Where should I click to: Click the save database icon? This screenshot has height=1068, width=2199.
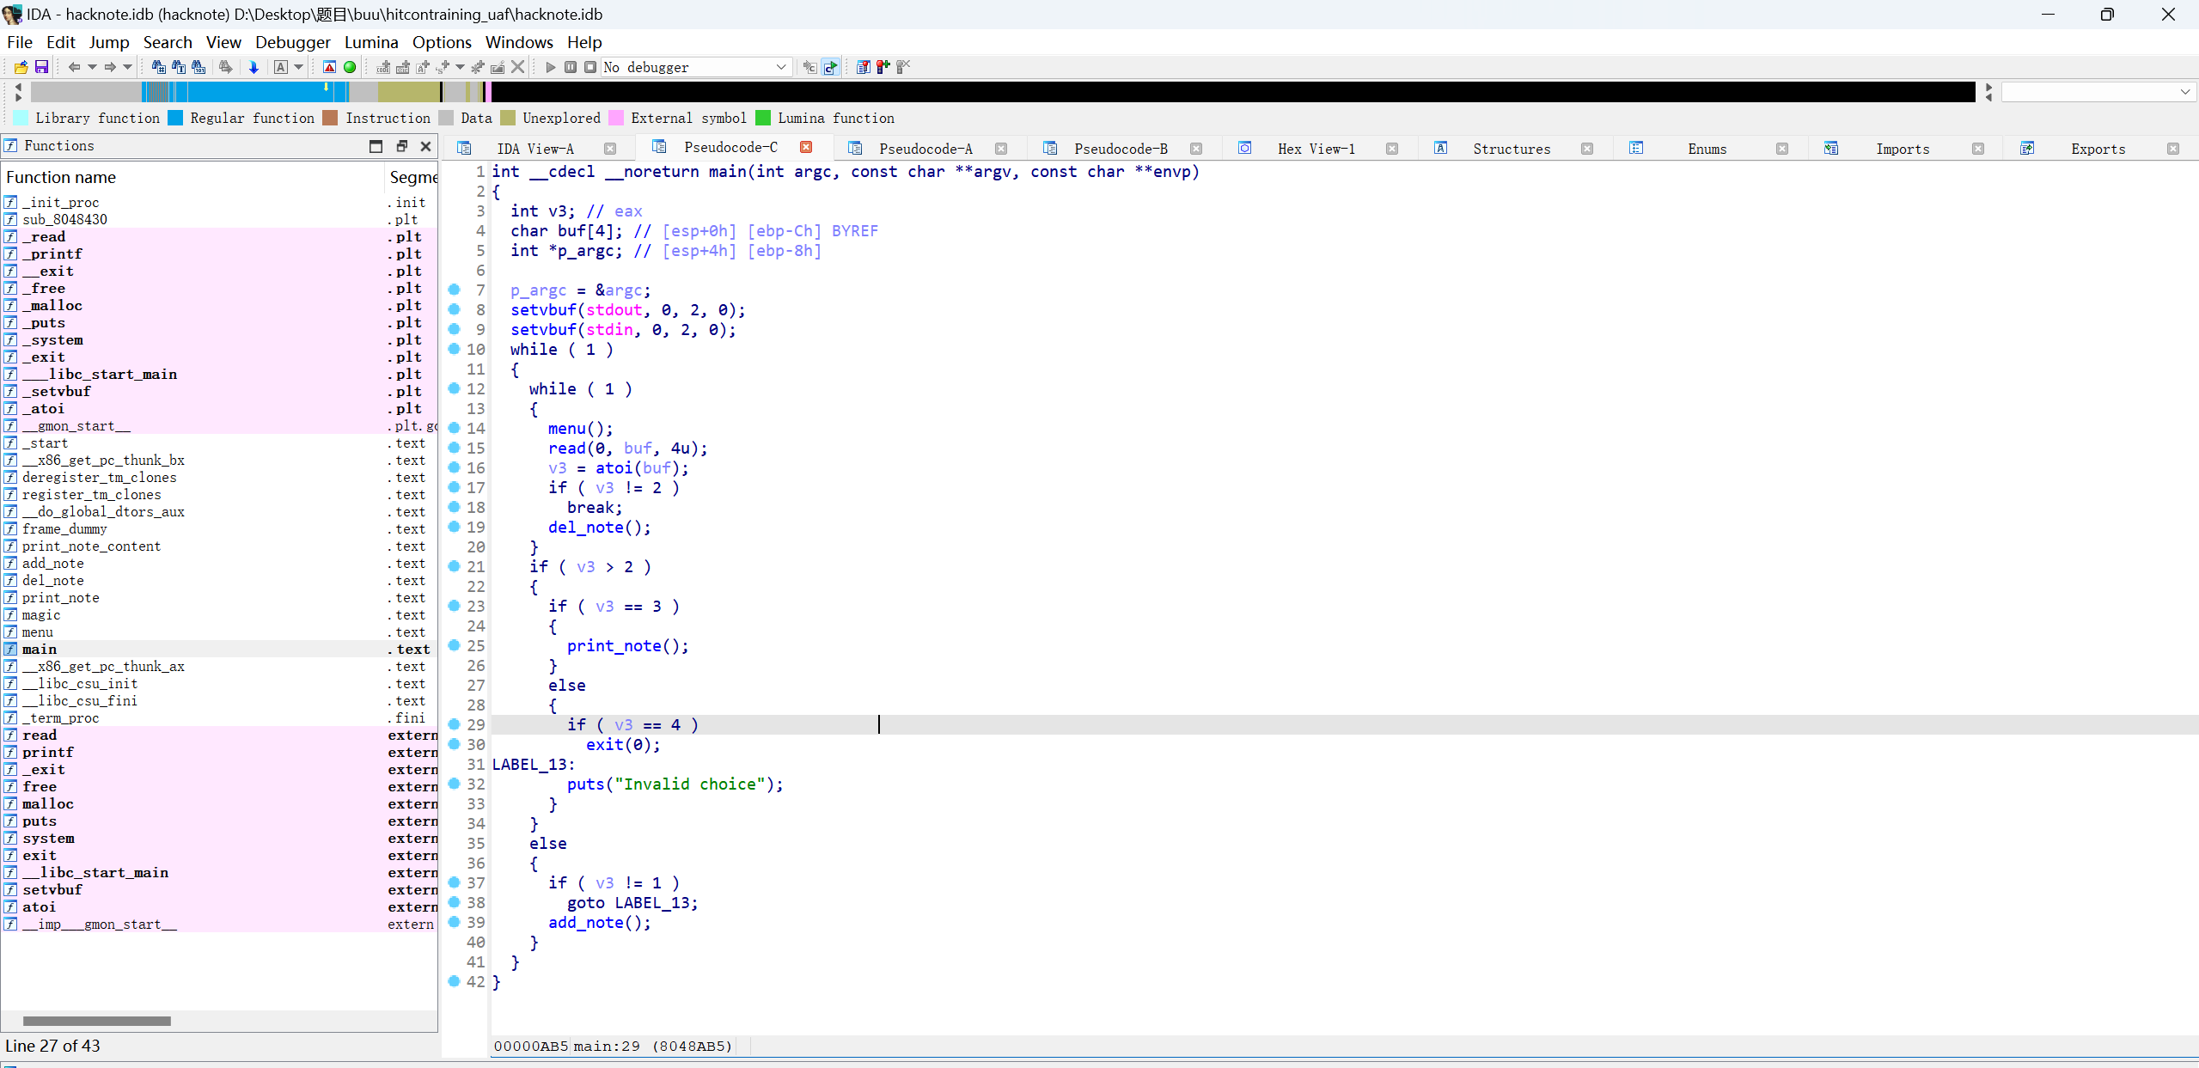(40, 67)
